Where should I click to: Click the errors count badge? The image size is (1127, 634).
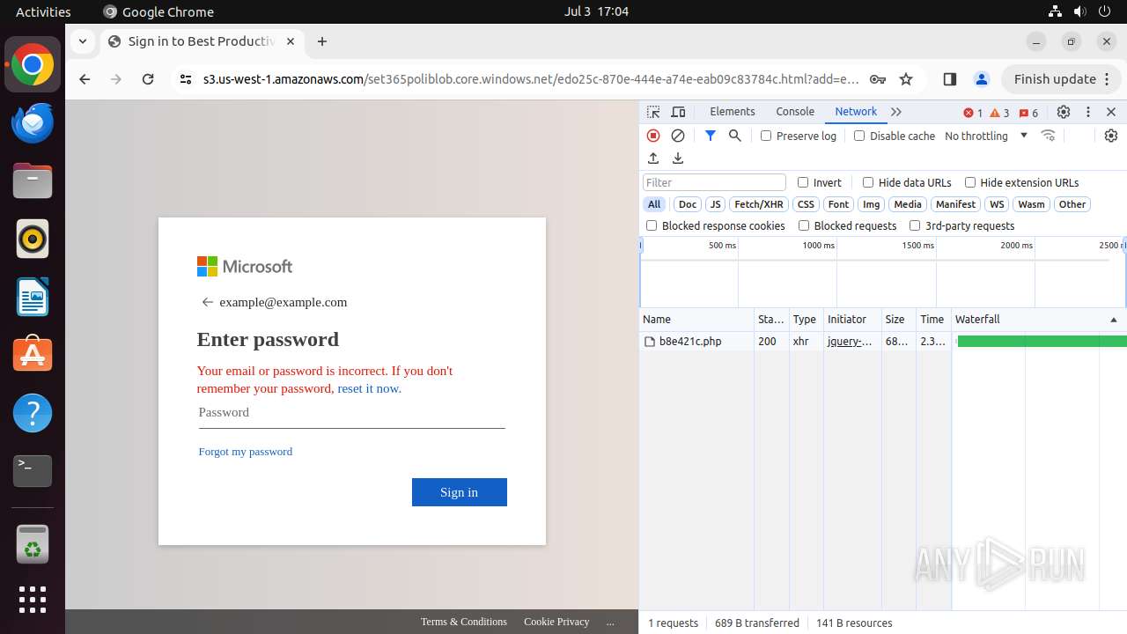(973, 113)
